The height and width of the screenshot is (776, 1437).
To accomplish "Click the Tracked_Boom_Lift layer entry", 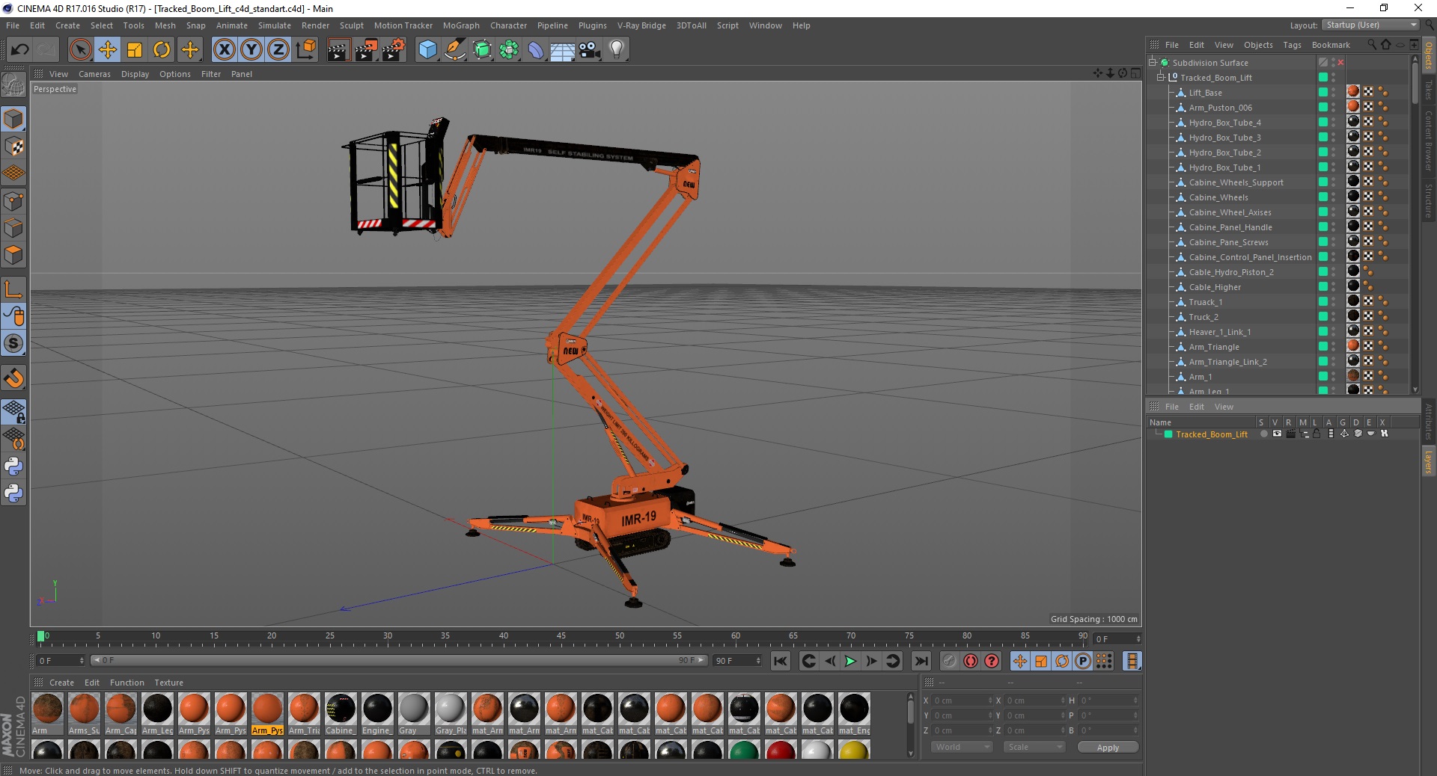I will pyautogui.click(x=1211, y=434).
